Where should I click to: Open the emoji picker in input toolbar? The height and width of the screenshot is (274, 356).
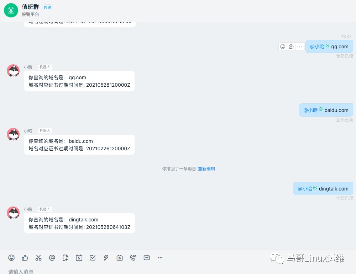tap(11, 258)
